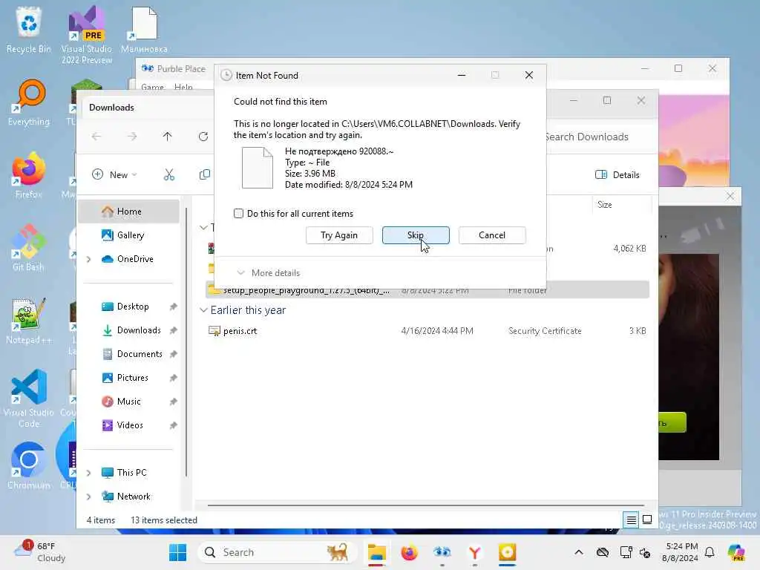Open Videos in the sidebar

(129, 425)
